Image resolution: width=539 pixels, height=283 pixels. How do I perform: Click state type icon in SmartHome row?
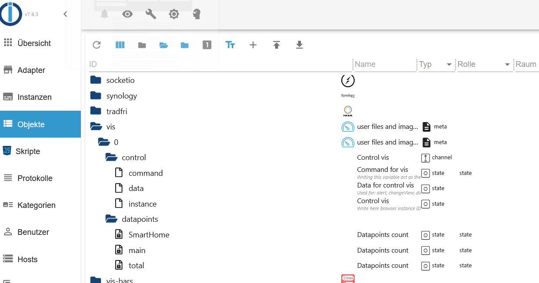coord(426,235)
